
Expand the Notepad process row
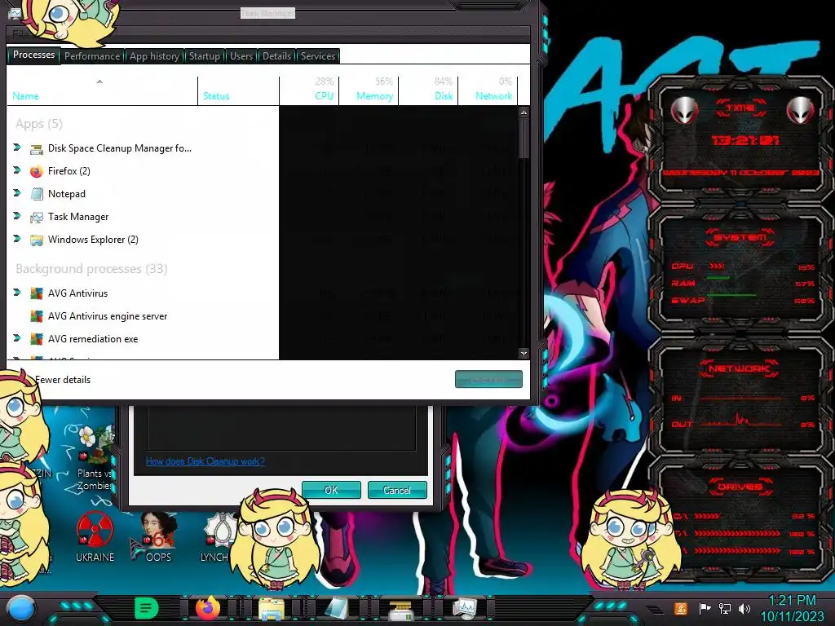point(17,193)
